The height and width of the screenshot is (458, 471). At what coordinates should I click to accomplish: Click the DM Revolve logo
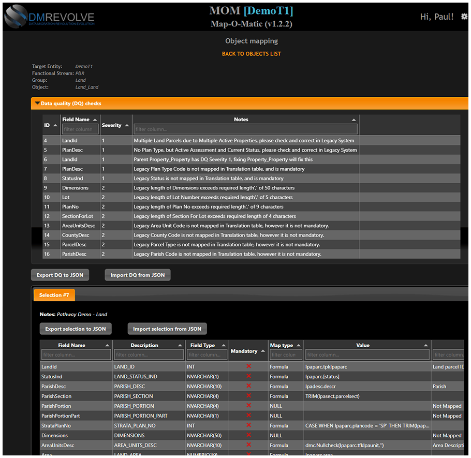point(50,16)
